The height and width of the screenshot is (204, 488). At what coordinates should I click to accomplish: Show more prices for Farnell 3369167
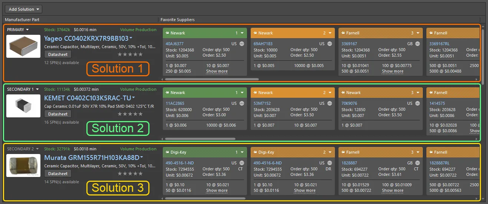[393, 71]
